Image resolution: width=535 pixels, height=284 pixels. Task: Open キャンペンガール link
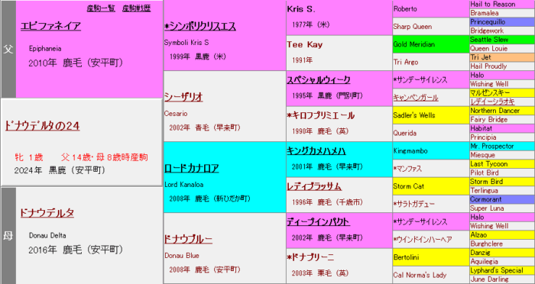tap(416, 98)
